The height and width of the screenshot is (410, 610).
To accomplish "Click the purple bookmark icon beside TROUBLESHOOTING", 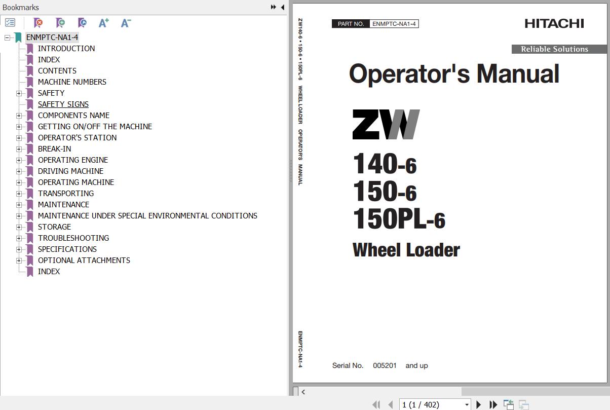I will pyautogui.click(x=30, y=238).
